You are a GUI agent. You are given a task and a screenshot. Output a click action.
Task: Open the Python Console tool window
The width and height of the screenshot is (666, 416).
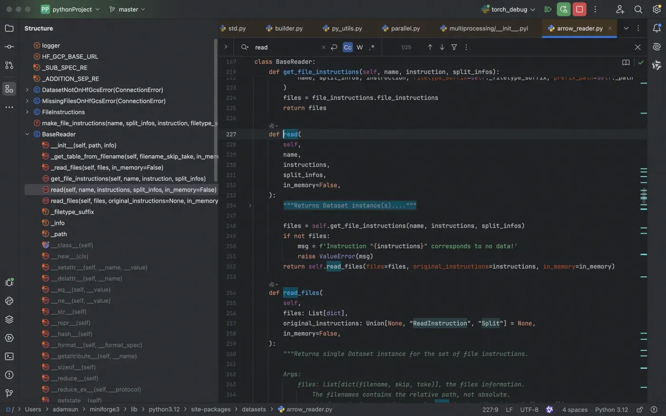[9, 301]
